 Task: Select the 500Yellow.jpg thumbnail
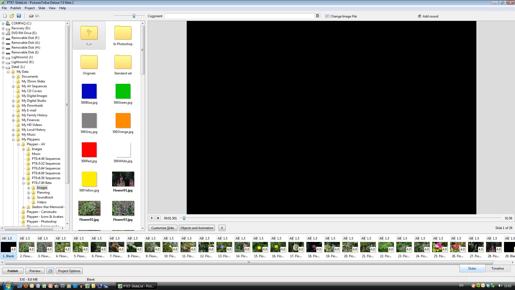(89, 179)
